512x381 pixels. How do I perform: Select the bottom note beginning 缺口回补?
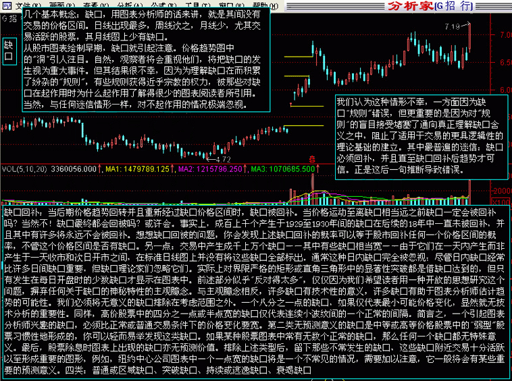tap(255, 292)
